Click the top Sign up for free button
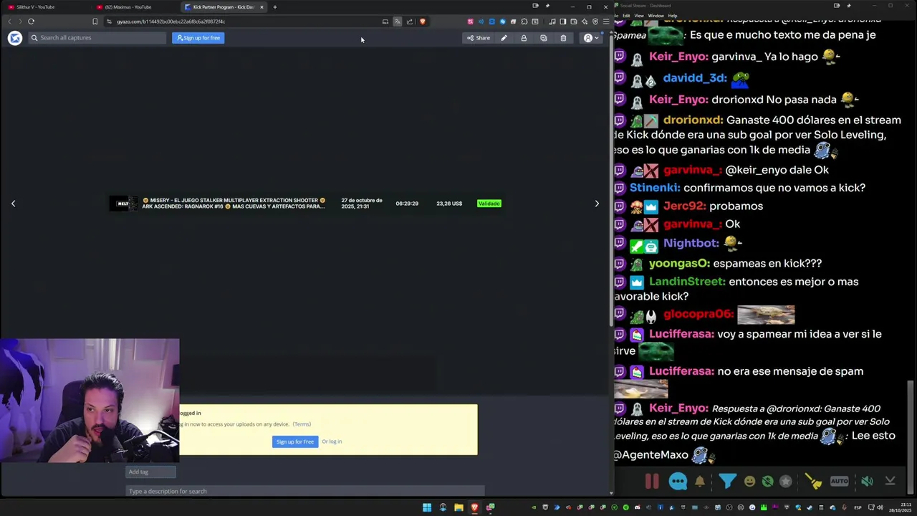The height and width of the screenshot is (516, 917). pos(198,37)
